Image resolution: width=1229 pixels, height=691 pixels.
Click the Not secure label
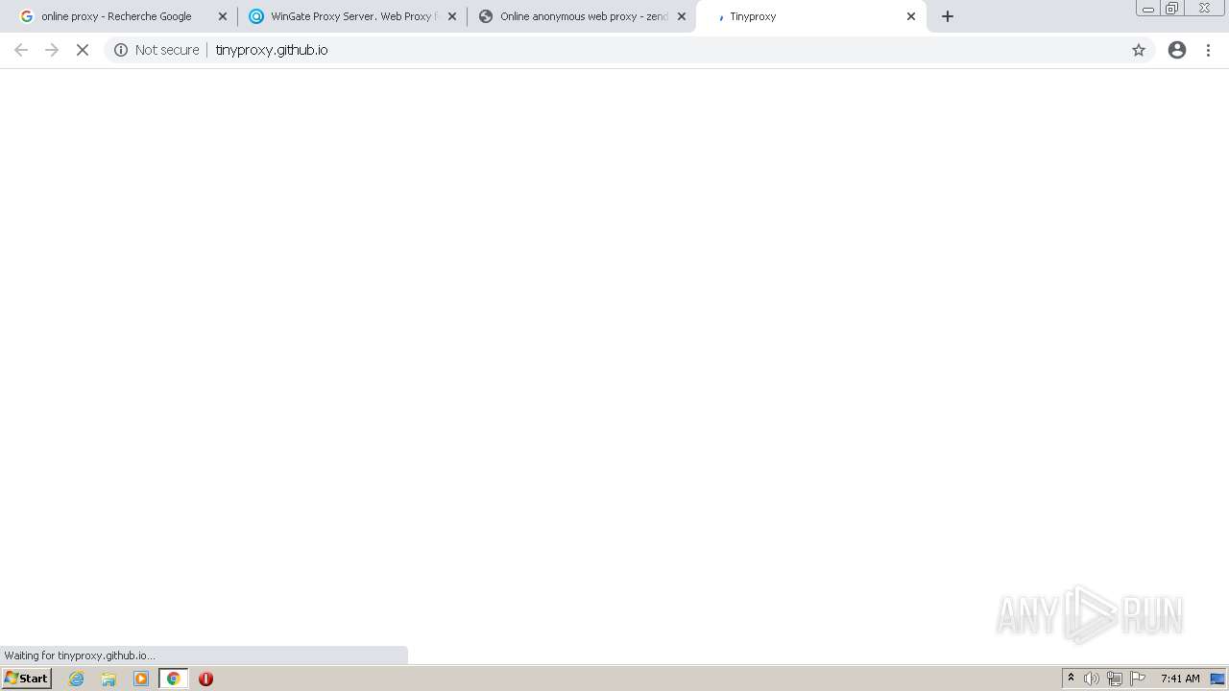pyautogui.click(x=167, y=50)
